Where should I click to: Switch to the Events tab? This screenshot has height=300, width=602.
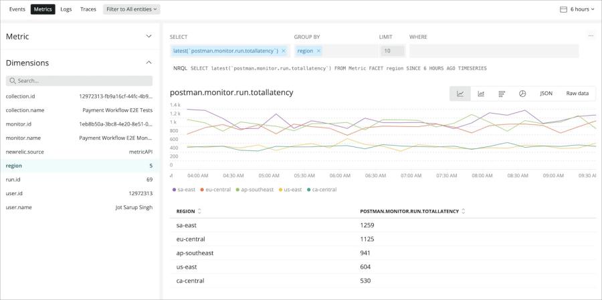point(17,9)
